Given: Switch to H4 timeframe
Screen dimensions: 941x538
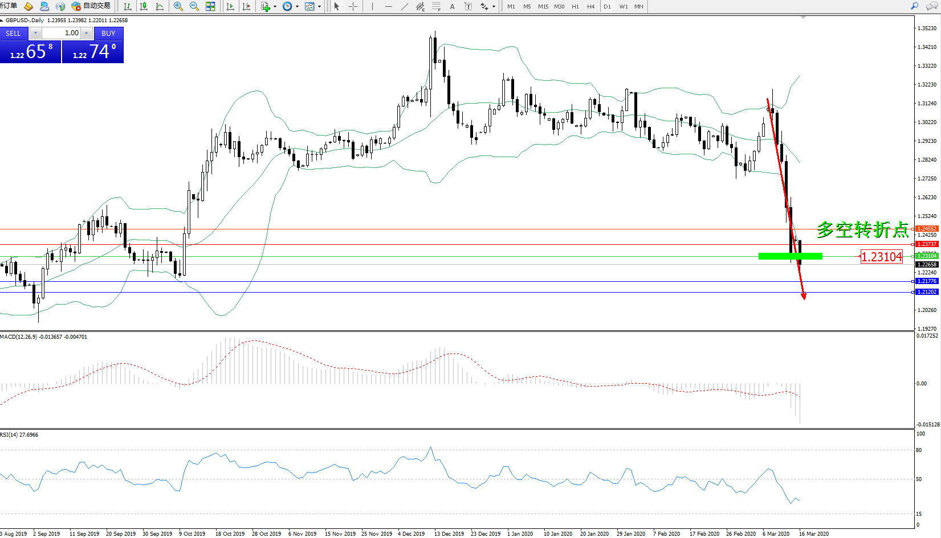Looking at the screenshot, I should (x=590, y=6).
